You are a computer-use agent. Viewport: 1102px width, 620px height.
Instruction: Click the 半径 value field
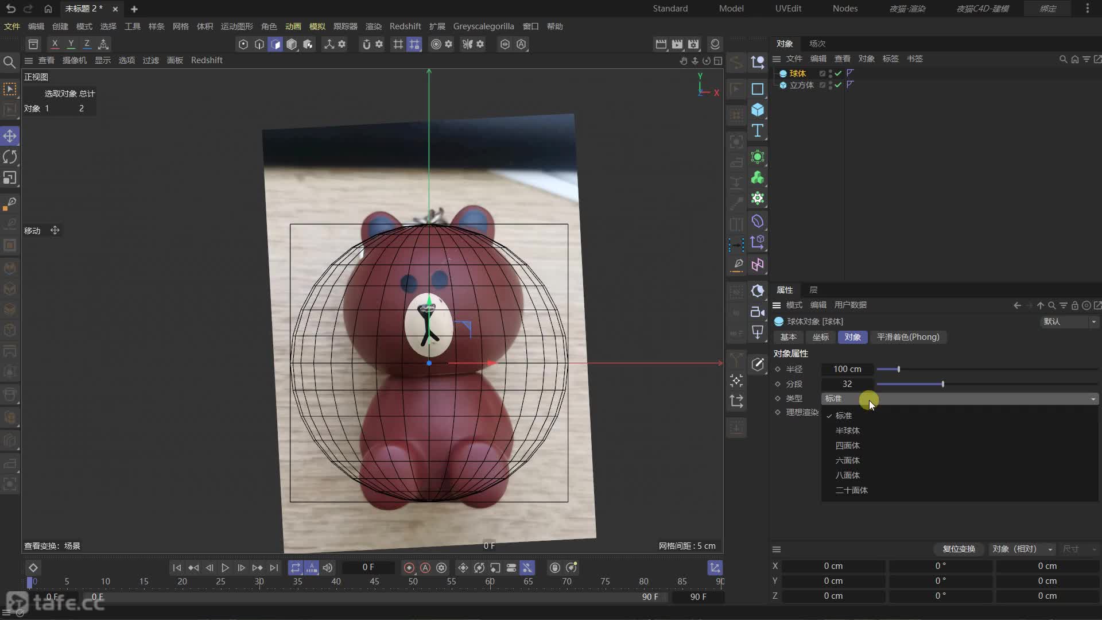tap(847, 369)
